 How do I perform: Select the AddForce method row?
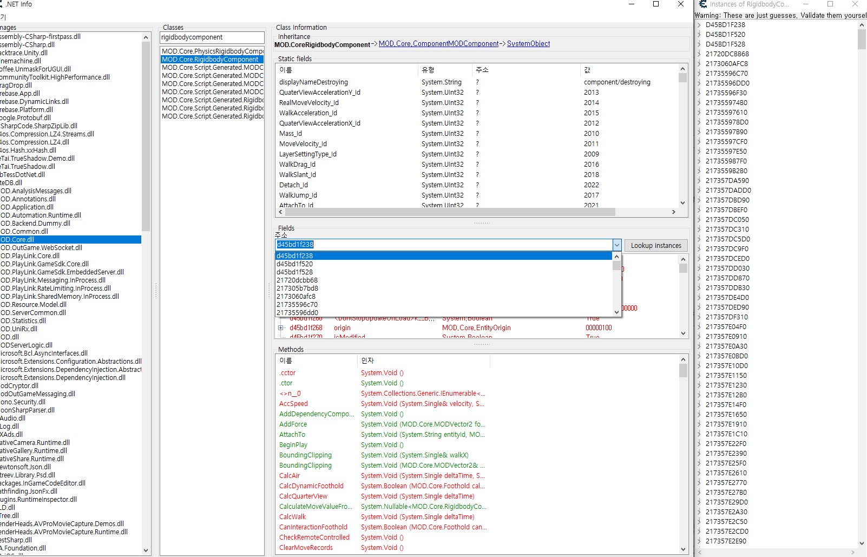293,424
